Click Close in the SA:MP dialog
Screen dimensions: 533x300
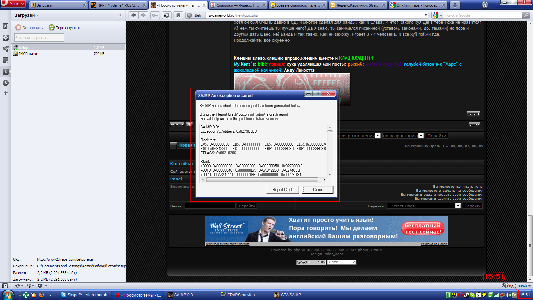point(317,190)
